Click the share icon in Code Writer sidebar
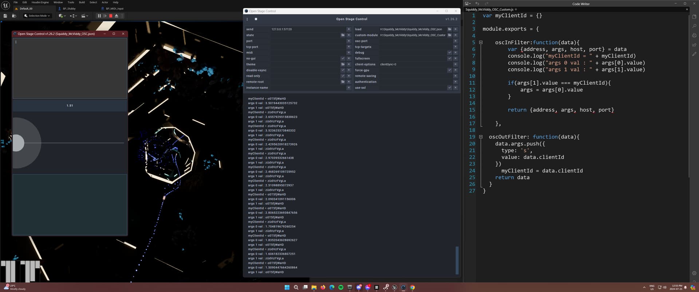The image size is (699, 292). [x=694, y=45]
